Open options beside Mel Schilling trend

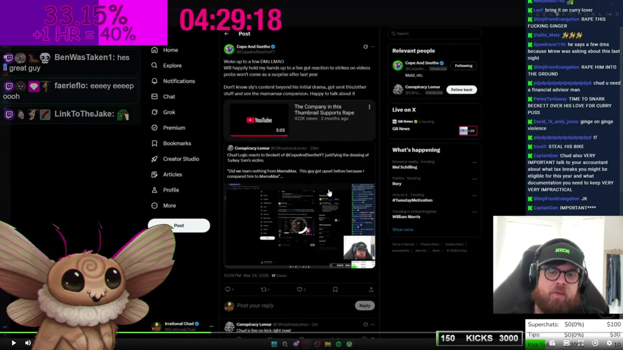475,162
